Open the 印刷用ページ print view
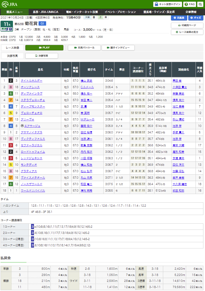 [187, 25]
